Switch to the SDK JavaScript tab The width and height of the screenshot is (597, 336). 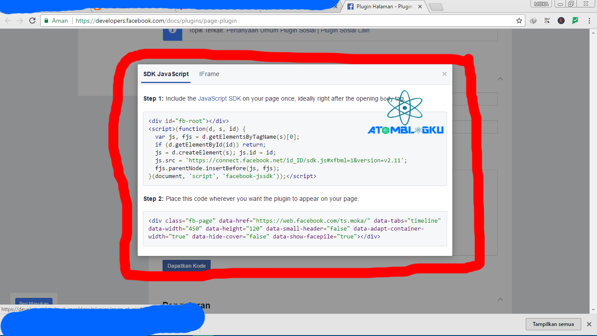tap(166, 74)
